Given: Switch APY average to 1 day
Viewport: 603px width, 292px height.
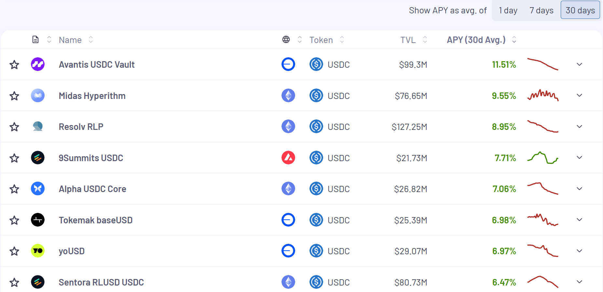Looking at the screenshot, I should coord(508,10).
